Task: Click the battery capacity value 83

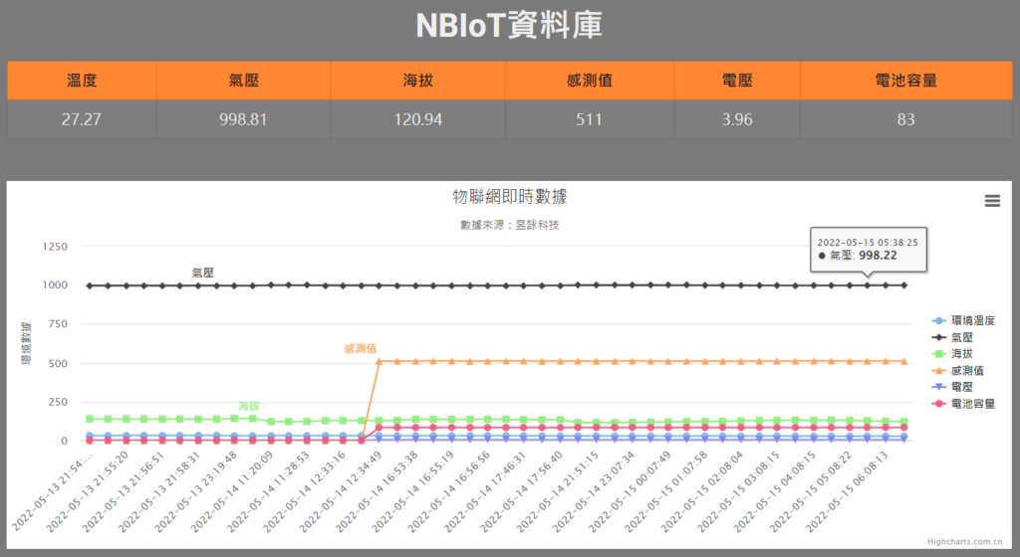Action: tap(905, 119)
